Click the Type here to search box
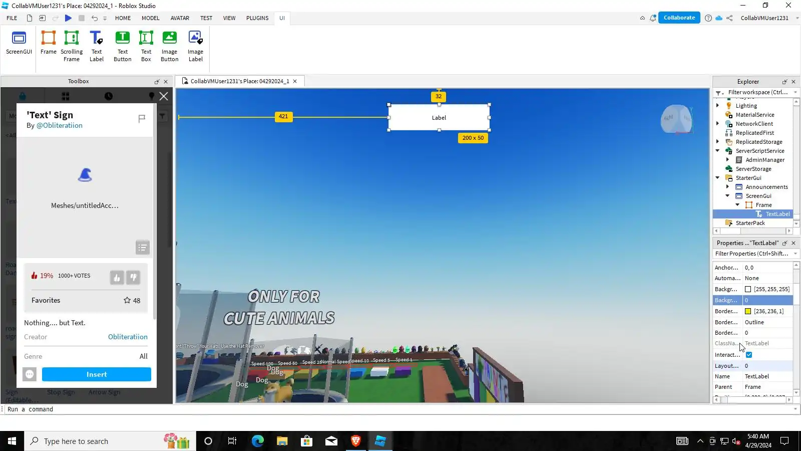This screenshot has height=451, width=801. [x=110, y=441]
